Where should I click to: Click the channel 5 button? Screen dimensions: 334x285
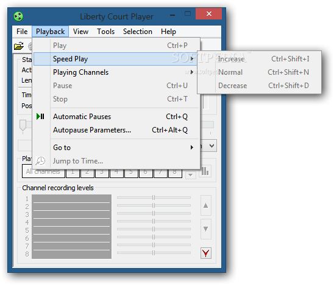[x=131, y=173]
